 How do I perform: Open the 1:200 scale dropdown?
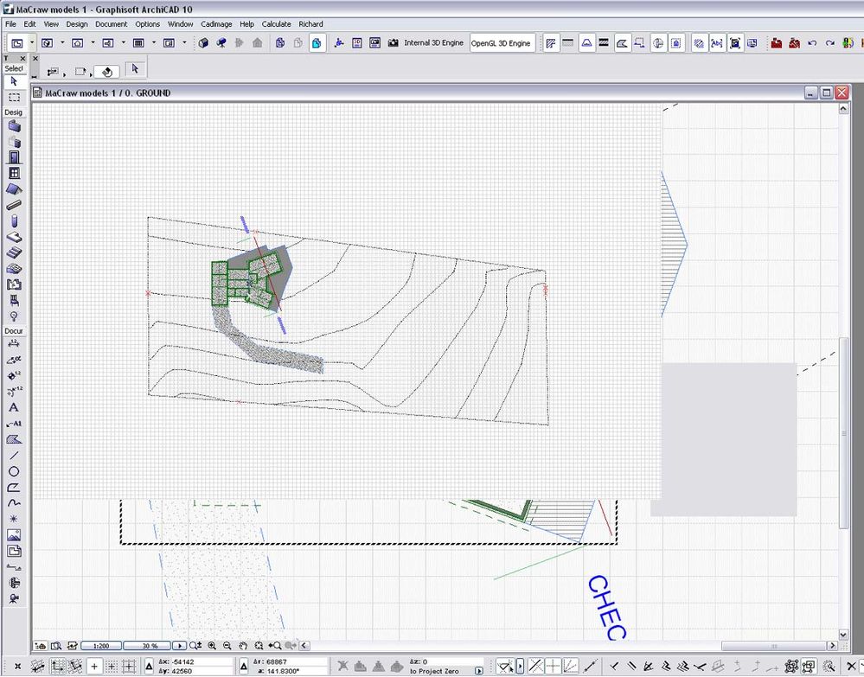pos(101,645)
